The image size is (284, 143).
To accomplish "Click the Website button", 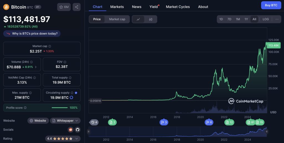I will tap(38, 121).
